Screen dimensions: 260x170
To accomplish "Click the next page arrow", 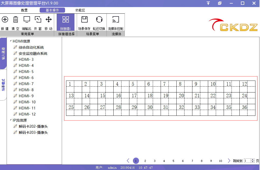I will 229,161.
